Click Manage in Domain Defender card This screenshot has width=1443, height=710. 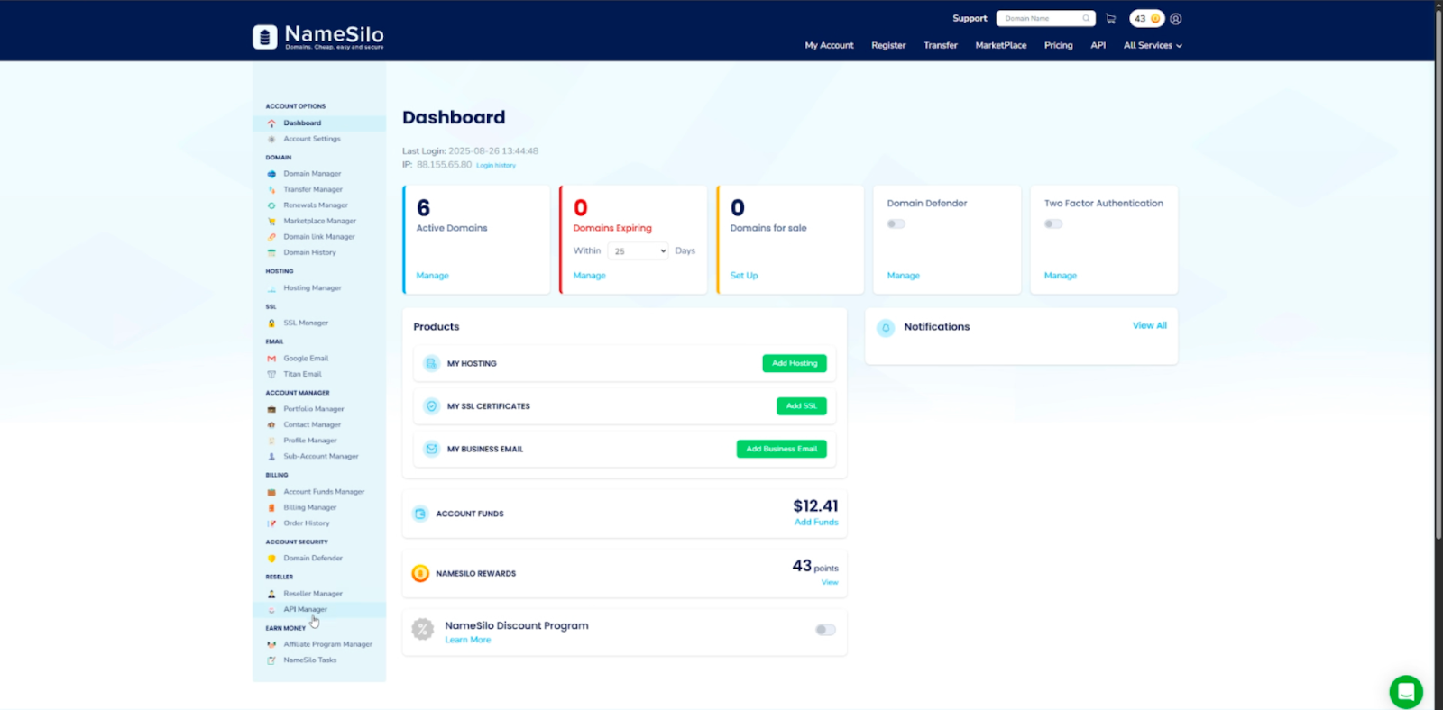(904, 276)
